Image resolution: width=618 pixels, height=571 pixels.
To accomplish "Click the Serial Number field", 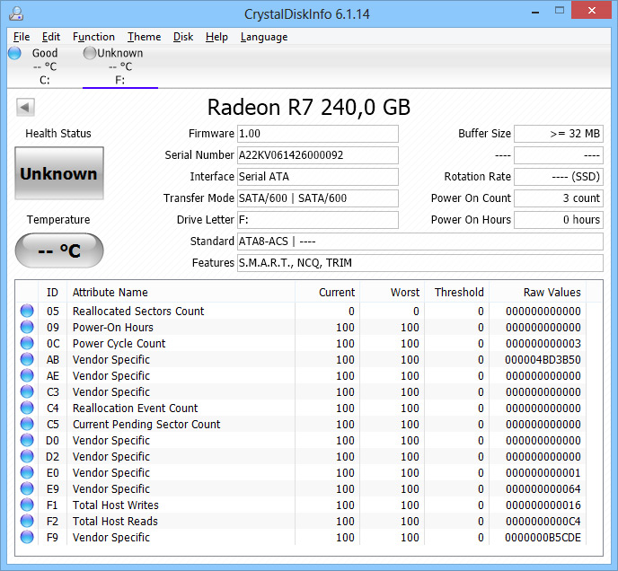I will [318, 154].
